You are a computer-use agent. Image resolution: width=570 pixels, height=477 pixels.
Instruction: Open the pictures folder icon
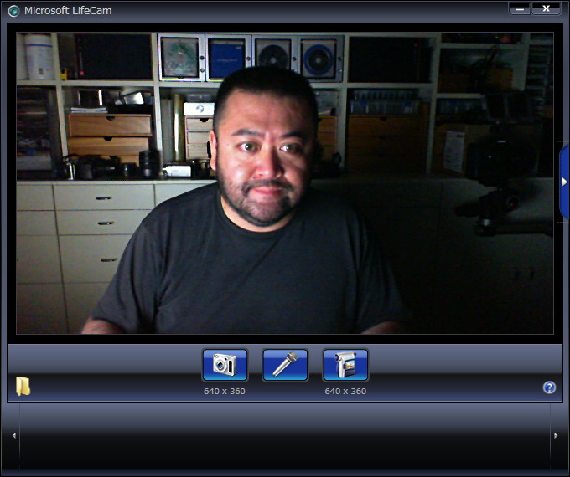pos(23,386)
